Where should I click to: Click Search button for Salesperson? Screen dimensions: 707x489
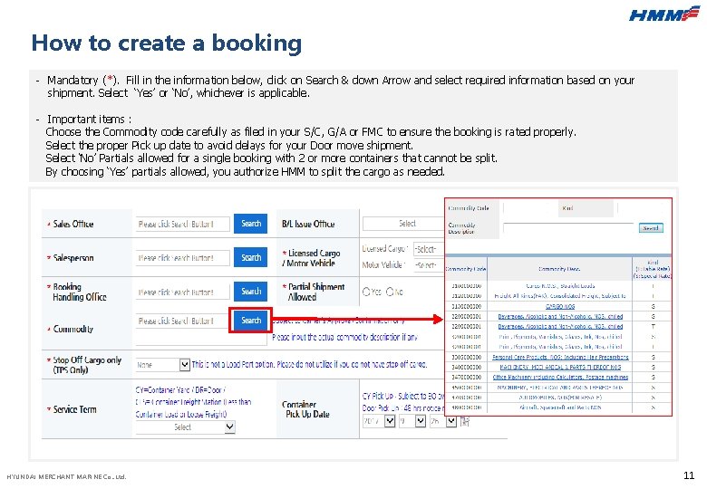pyautogui.click(x=251, y=257)
